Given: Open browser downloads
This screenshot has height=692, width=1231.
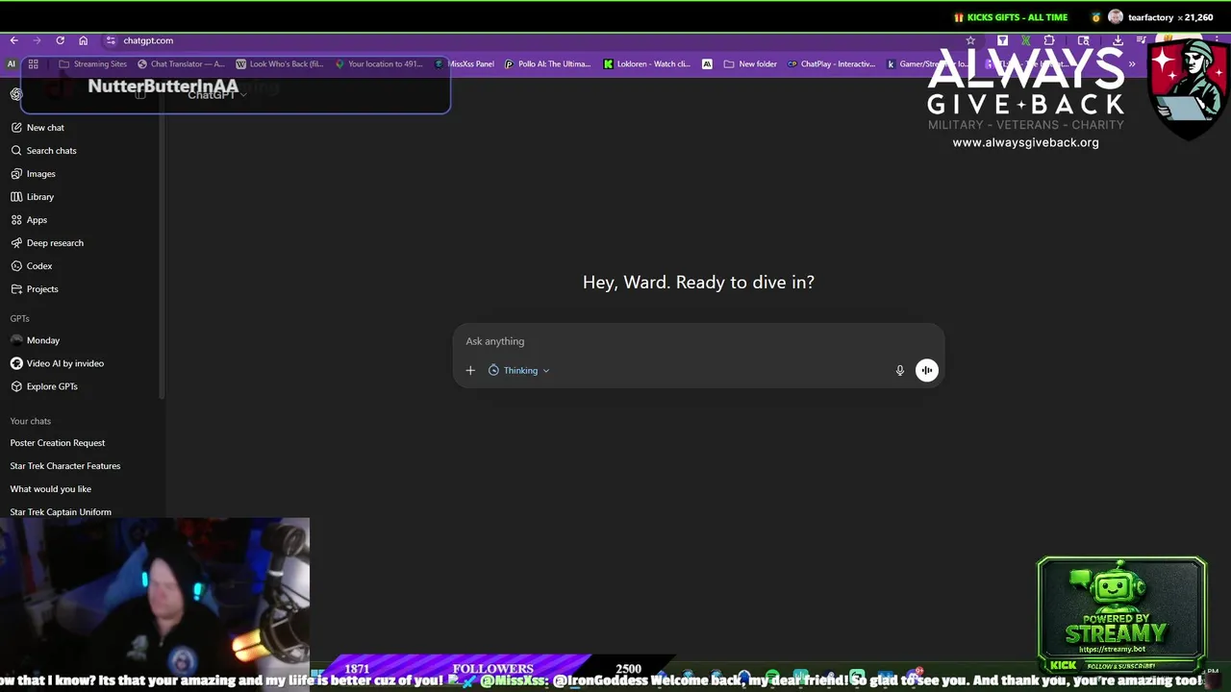Looking at the screenshot, I should (x=1118, y=40).
